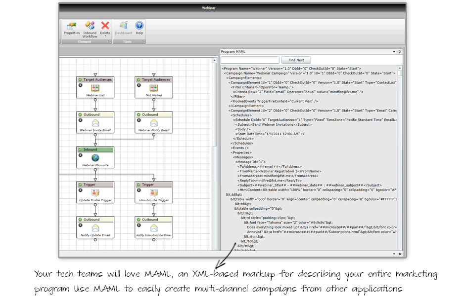Viewport: 465px width, 296px height.
Task: Select the Webinar List audience book icon
Action: point(95,88)
